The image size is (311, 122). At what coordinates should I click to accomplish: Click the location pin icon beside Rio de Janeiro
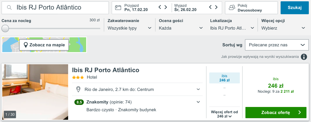click(78, 89)
